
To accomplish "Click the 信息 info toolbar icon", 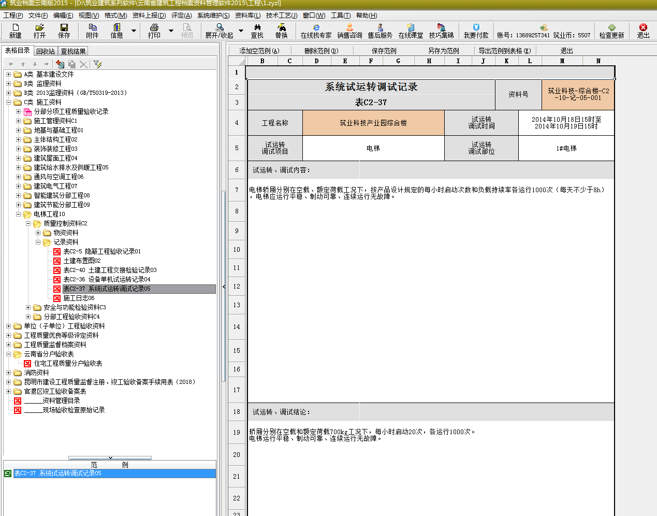I will (117, 31).
